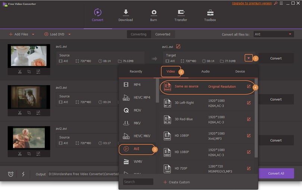
Task: Open the Burn section
Action: click(154, 15)
